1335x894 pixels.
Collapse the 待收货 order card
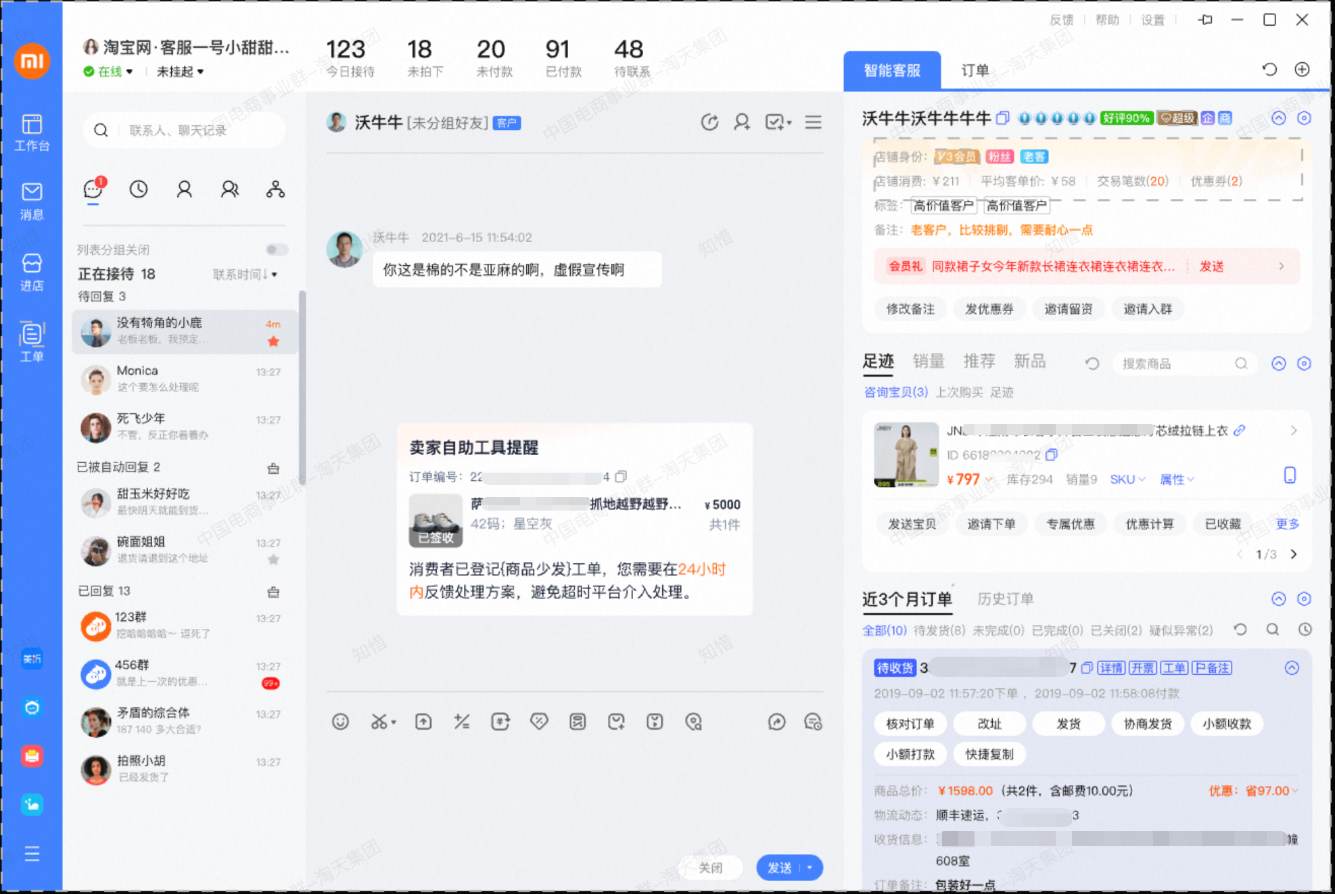1292,668
